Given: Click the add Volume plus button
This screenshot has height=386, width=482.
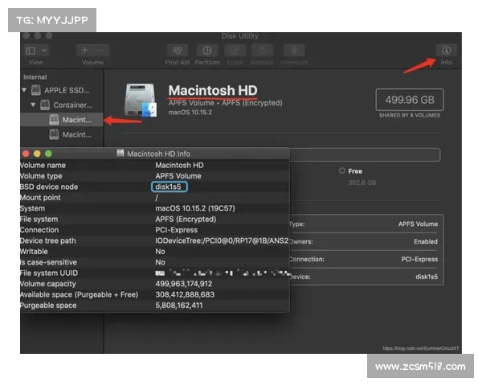Looking at the screenshot, I should pos(85,50).
